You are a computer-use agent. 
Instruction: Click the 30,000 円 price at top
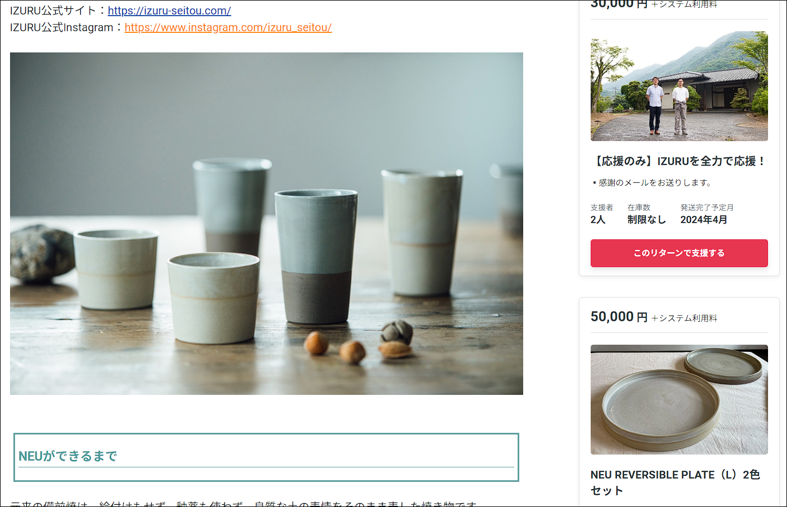coord(619,4)
